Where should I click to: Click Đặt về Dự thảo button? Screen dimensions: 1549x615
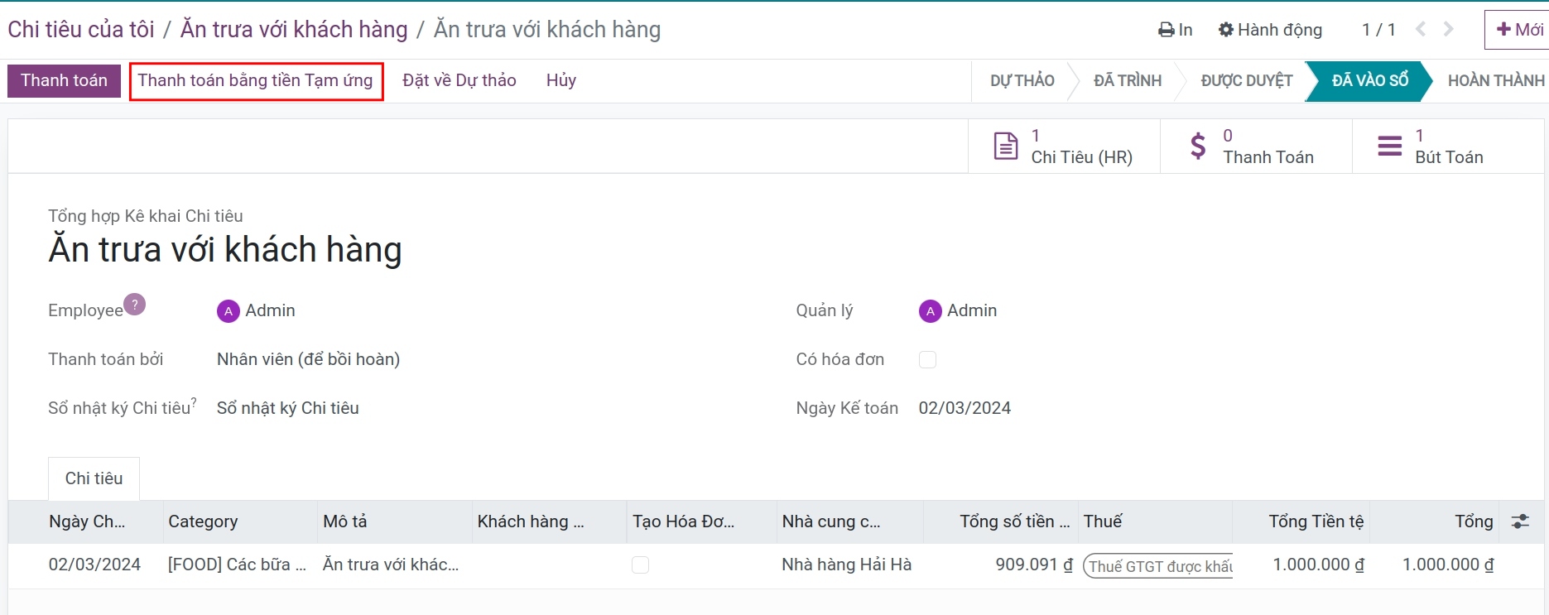tap(459, 80)
